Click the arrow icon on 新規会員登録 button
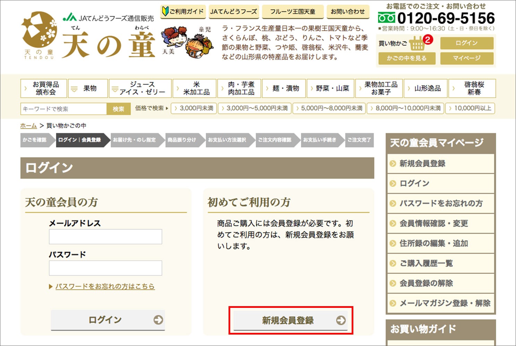This screenshot has height=346, width=516. 341,320
